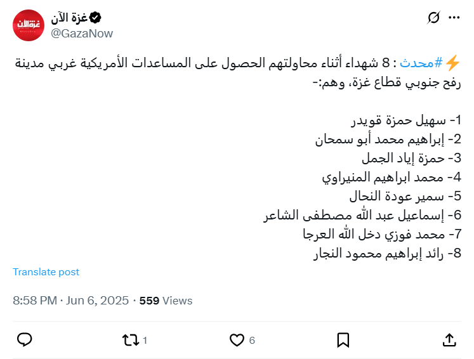Click the like count of 6

pos(252,341)
